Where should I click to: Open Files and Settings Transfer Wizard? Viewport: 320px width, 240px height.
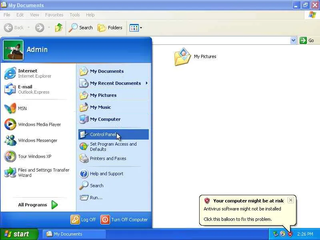point(38,172)
